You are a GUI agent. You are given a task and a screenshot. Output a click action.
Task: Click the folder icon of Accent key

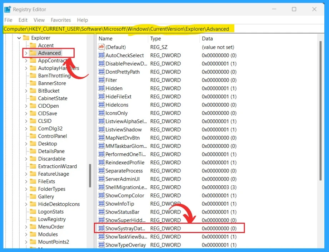click(x=33, y=45)
